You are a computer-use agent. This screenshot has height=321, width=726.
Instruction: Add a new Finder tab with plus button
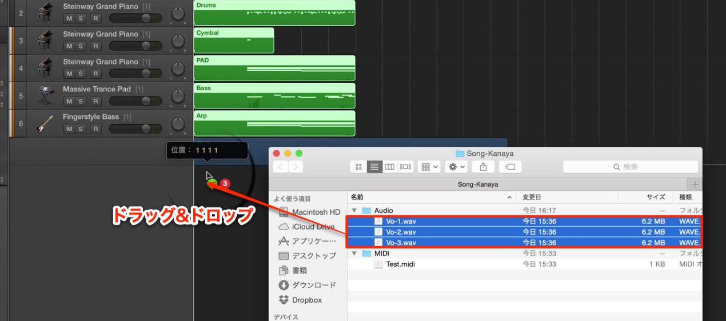[695, 184]
